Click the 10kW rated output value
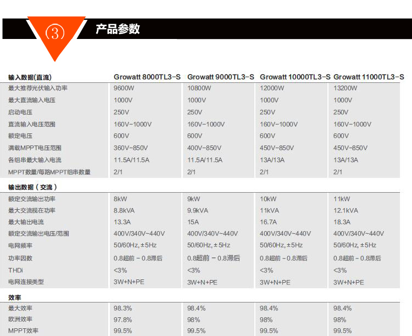 268,199
